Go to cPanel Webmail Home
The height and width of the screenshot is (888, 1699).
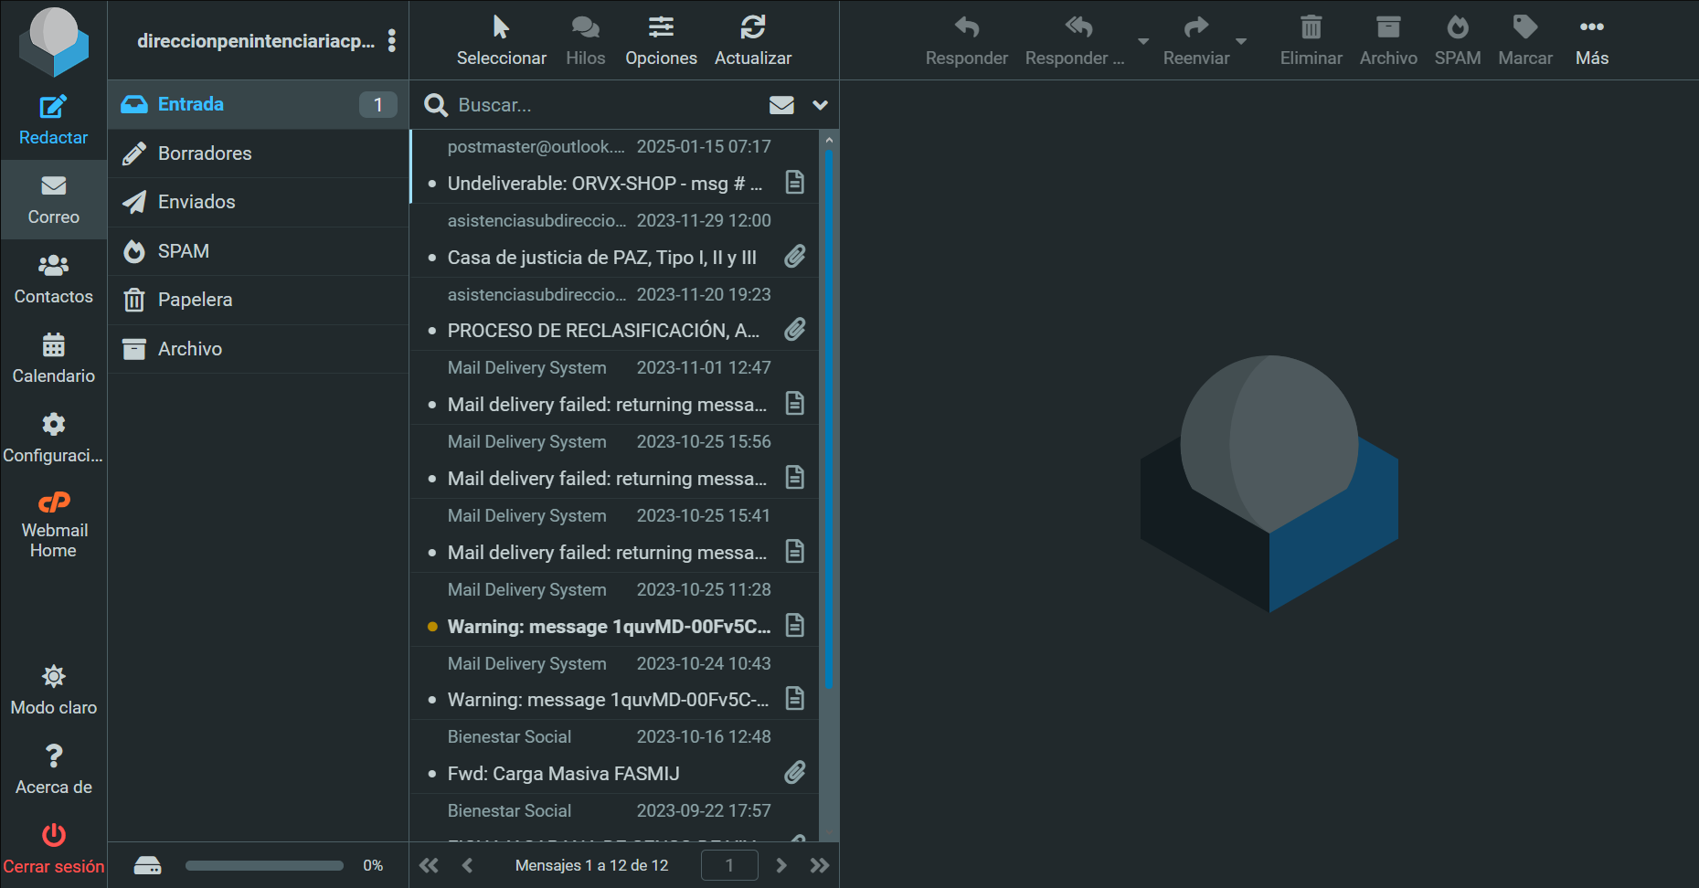click(53, 525)
